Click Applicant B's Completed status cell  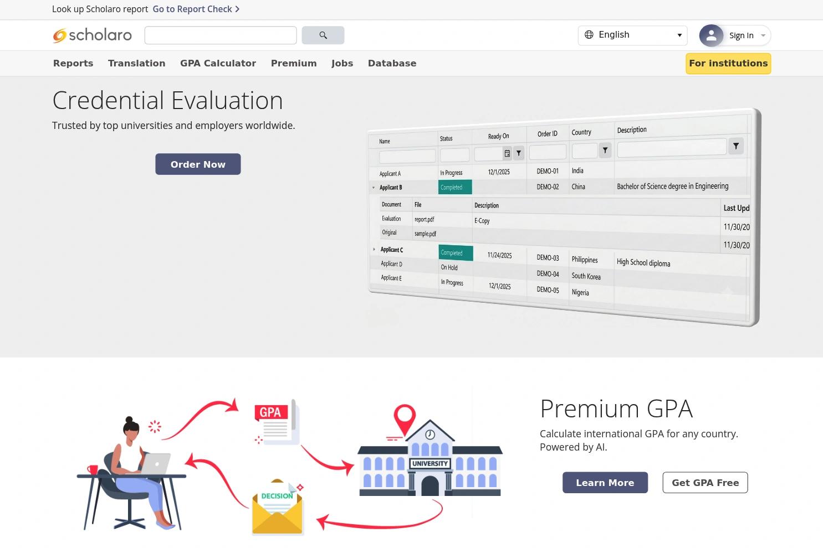455,187
